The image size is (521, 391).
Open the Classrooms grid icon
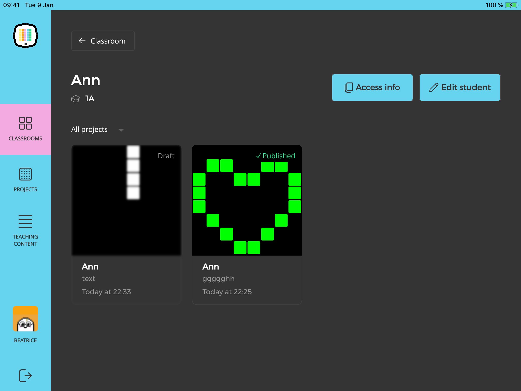click(25, 123)
